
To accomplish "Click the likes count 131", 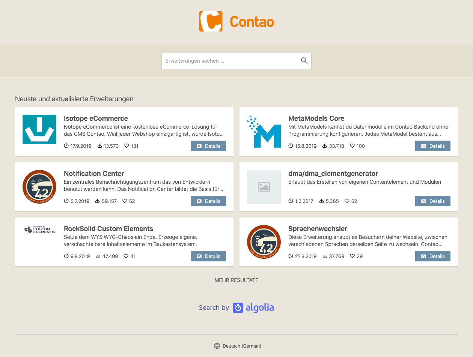I will coord(134,146).
